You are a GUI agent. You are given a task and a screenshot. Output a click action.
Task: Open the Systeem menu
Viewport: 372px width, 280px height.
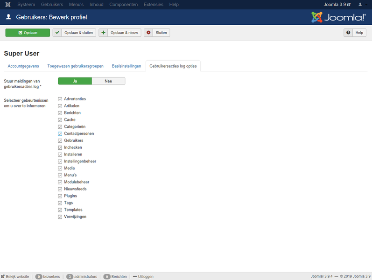[x=26, y=5]
